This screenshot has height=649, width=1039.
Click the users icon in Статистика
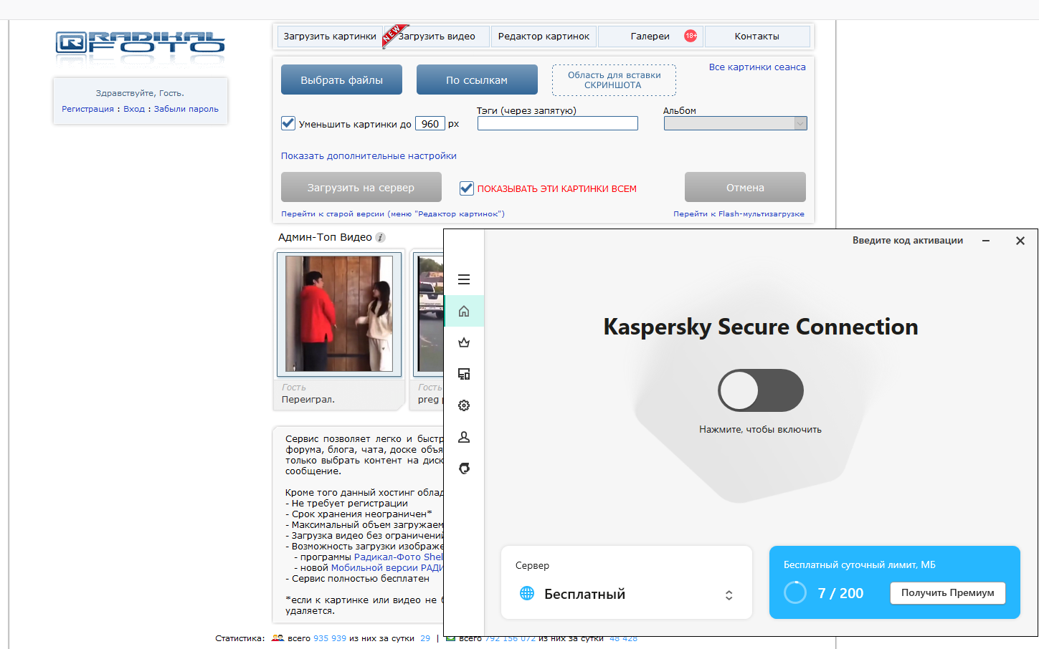(277, 638)
